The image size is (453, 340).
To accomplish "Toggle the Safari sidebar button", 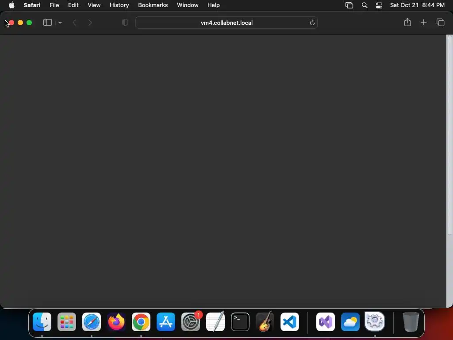I will click(47, 23).
